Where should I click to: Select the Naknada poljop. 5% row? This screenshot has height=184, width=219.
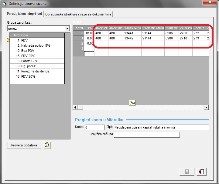pos(42,45)
